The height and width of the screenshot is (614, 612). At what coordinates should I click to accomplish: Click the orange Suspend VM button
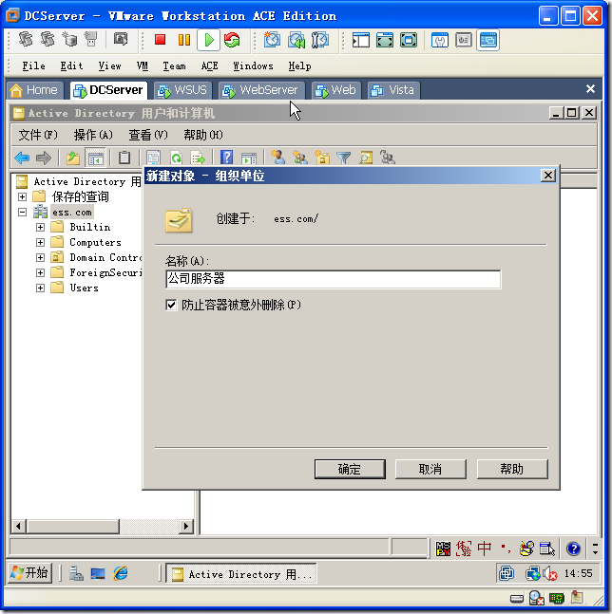pyautogui.click(x=183, y=40)
